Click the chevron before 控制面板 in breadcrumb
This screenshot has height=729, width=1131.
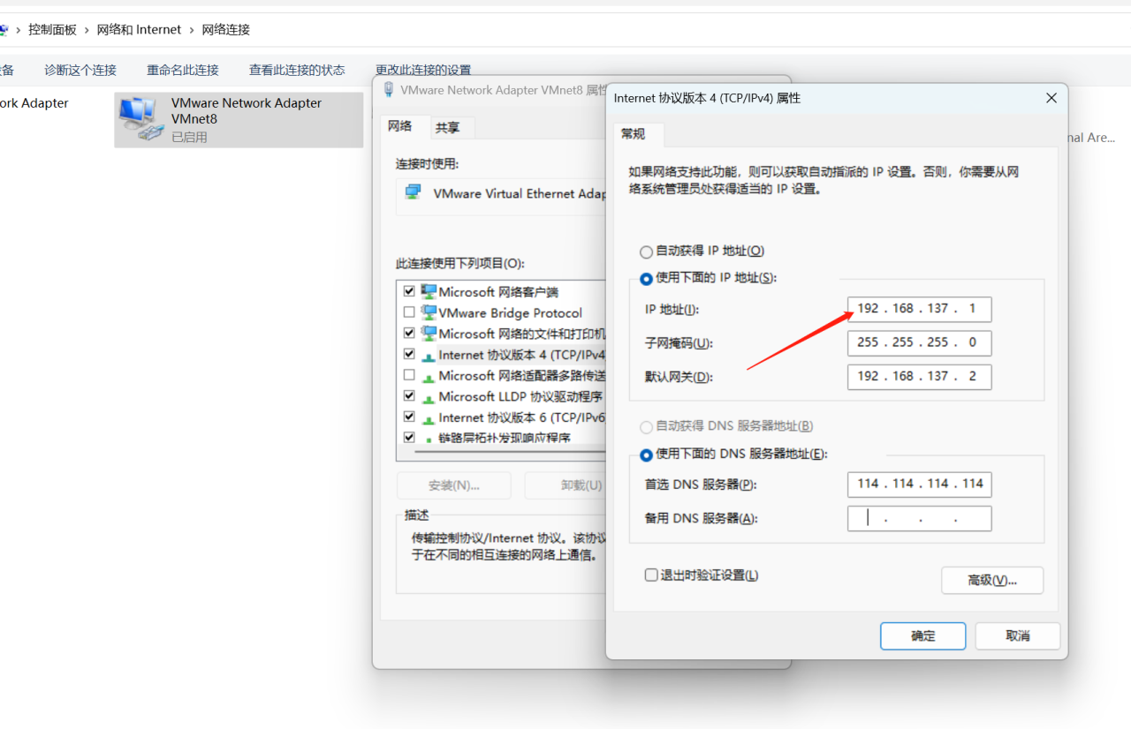pyautogui.click(x=18, y=30)
